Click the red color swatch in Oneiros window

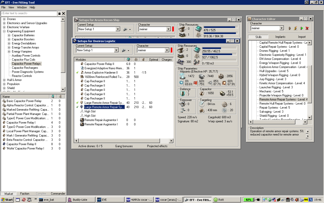pyautogui.click(x=172, y=50)
